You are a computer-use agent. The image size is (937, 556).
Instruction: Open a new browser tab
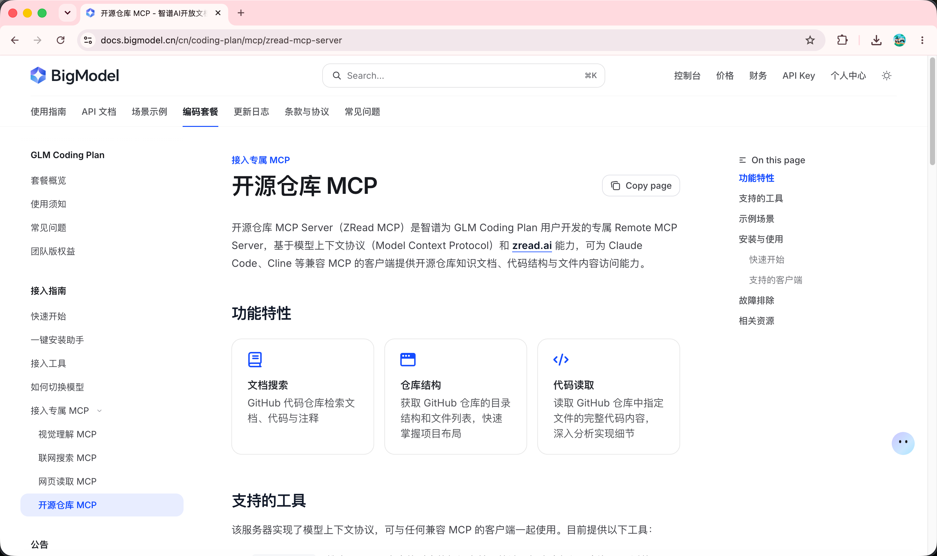[x=241, y=13]
